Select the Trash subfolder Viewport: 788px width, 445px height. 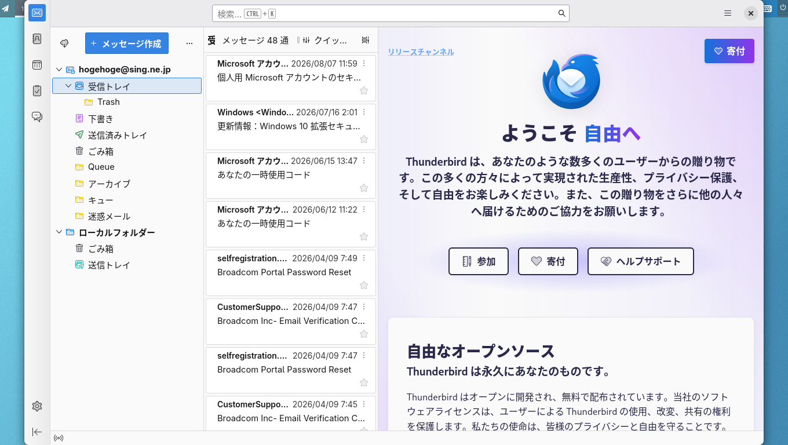[x=127, y=102]
